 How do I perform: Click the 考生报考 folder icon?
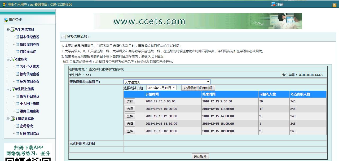click(x=12, y=59)
